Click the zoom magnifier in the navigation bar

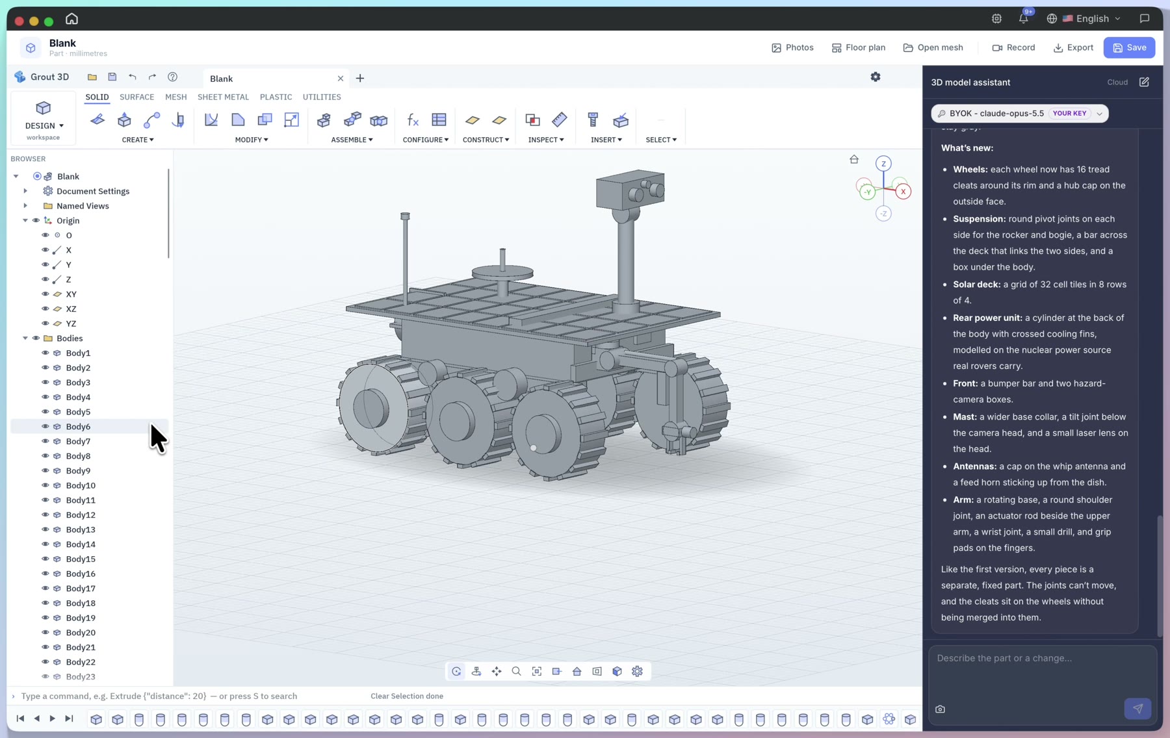click(516, 671)
